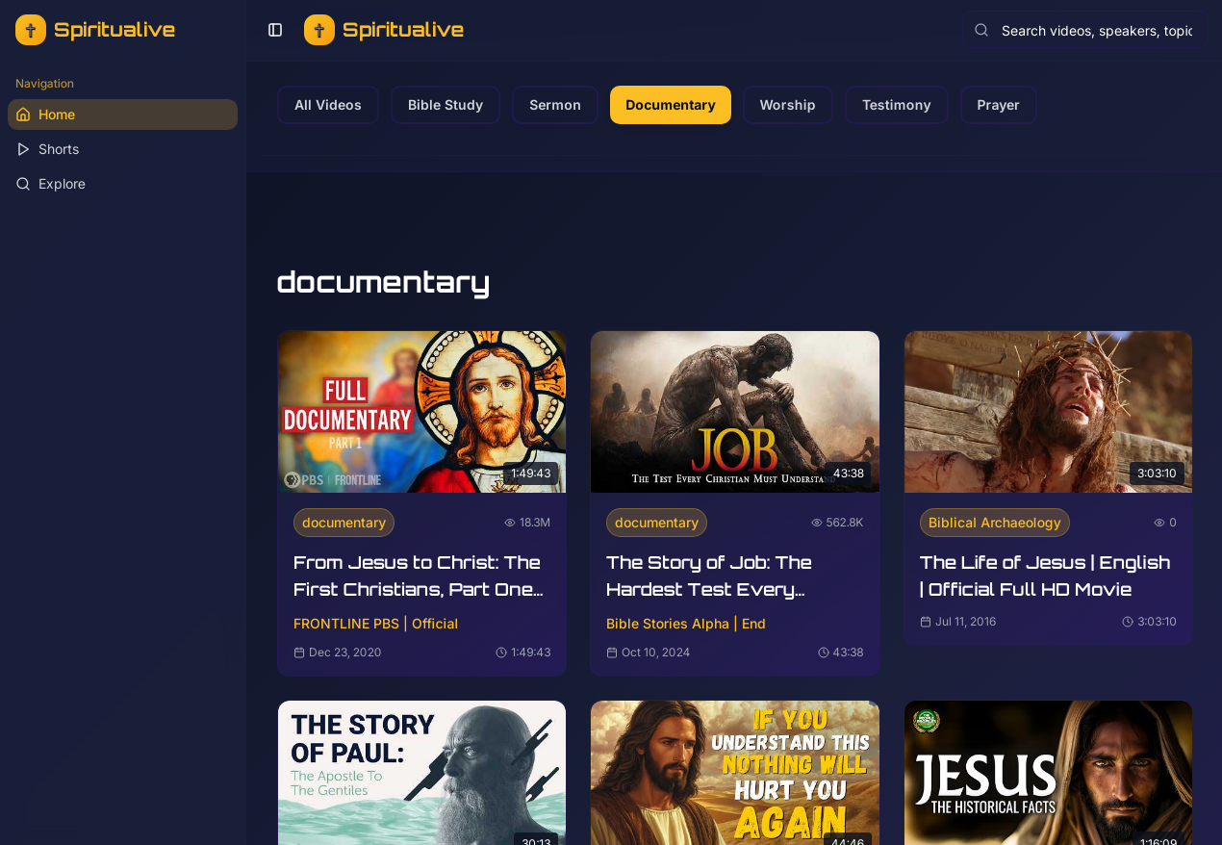Open Jesus The Historical Facts thumbnail
The height and width of the screenshot is (845, 1222).
coord(1048,773)
